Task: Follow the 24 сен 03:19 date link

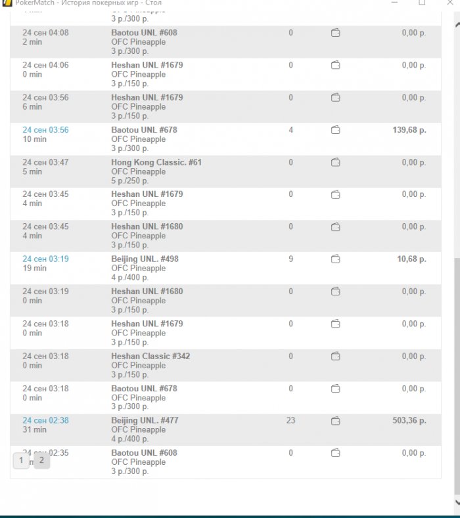Action: coord(45,259)
